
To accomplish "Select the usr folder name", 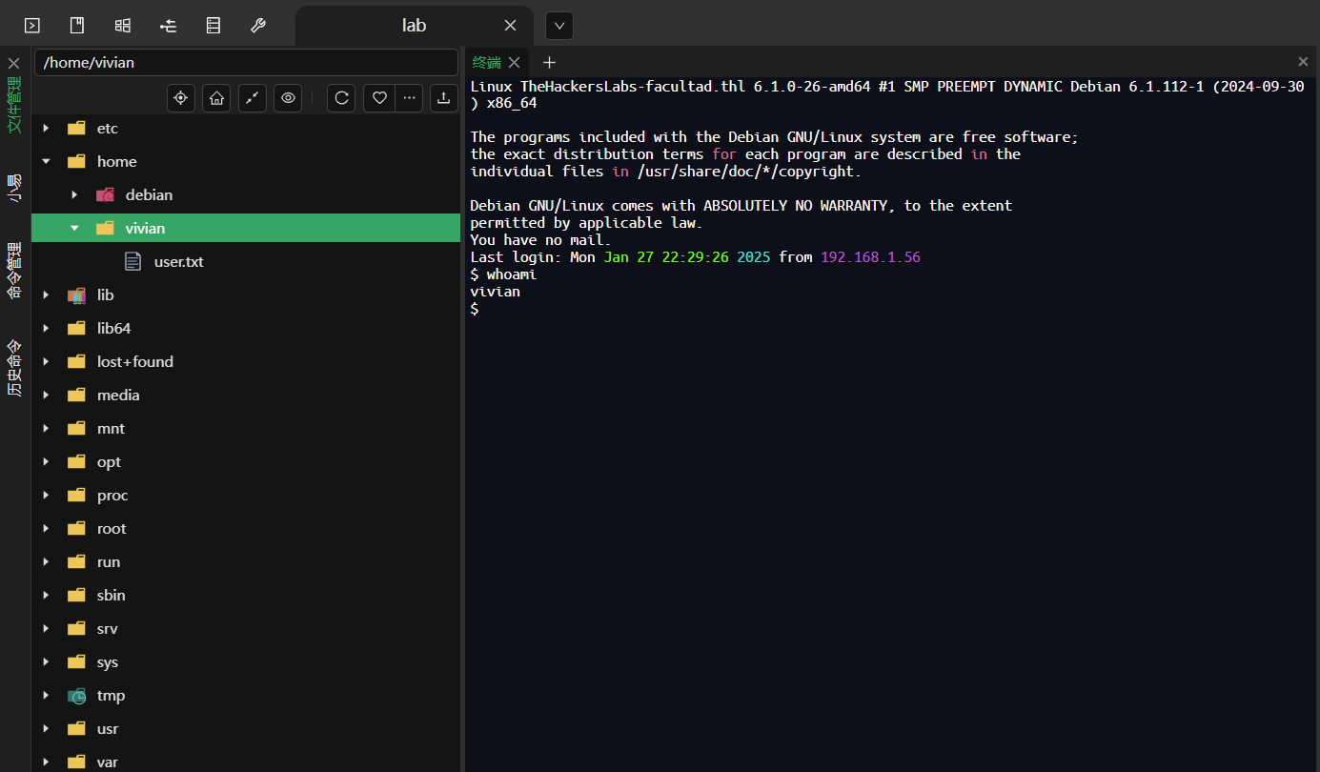I will [108, 729].
